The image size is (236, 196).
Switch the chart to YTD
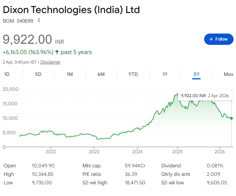(x=133, y=74)
